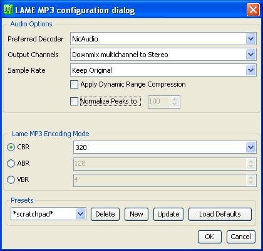Image resolution: width=263 pixels, height=251 pixels.
Task: Open the Sample Rate dropdown
Action: point(250,70)
